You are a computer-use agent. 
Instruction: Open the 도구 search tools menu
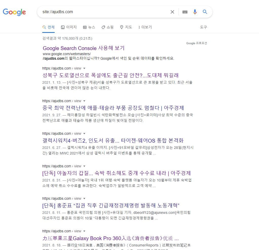[203, 27]
